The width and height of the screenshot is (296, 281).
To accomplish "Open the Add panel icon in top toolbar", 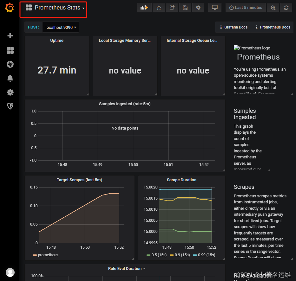I will coord(144,8).
